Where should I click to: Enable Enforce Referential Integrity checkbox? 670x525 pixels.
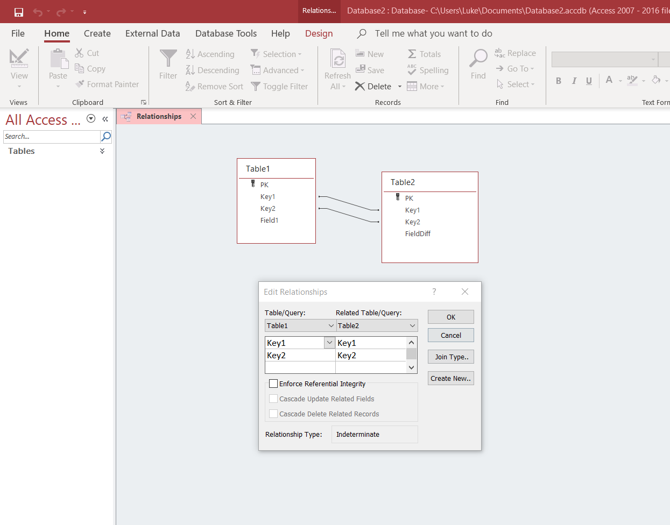click(273, 384)
